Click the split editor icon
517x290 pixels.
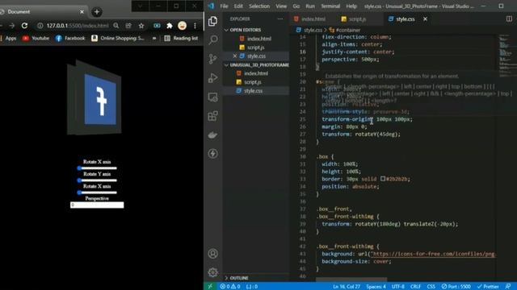(509, 19)
